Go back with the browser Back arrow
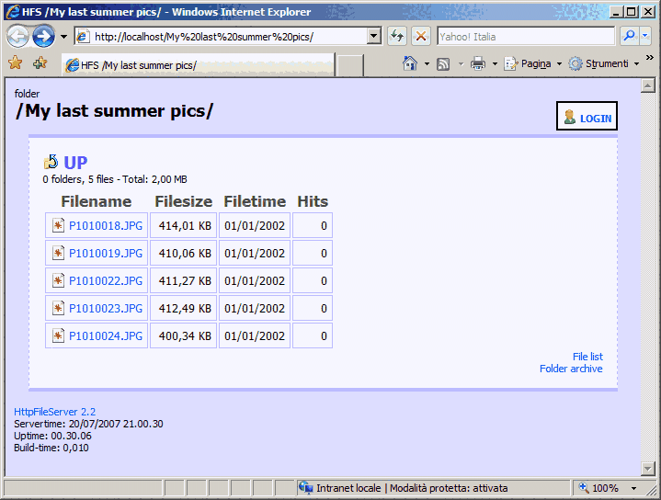Screen dimensions: 661x500 (17, 37)
